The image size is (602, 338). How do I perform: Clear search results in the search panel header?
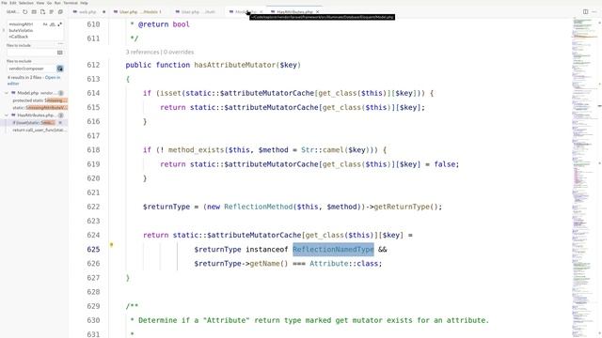click(x=34, y=12)
